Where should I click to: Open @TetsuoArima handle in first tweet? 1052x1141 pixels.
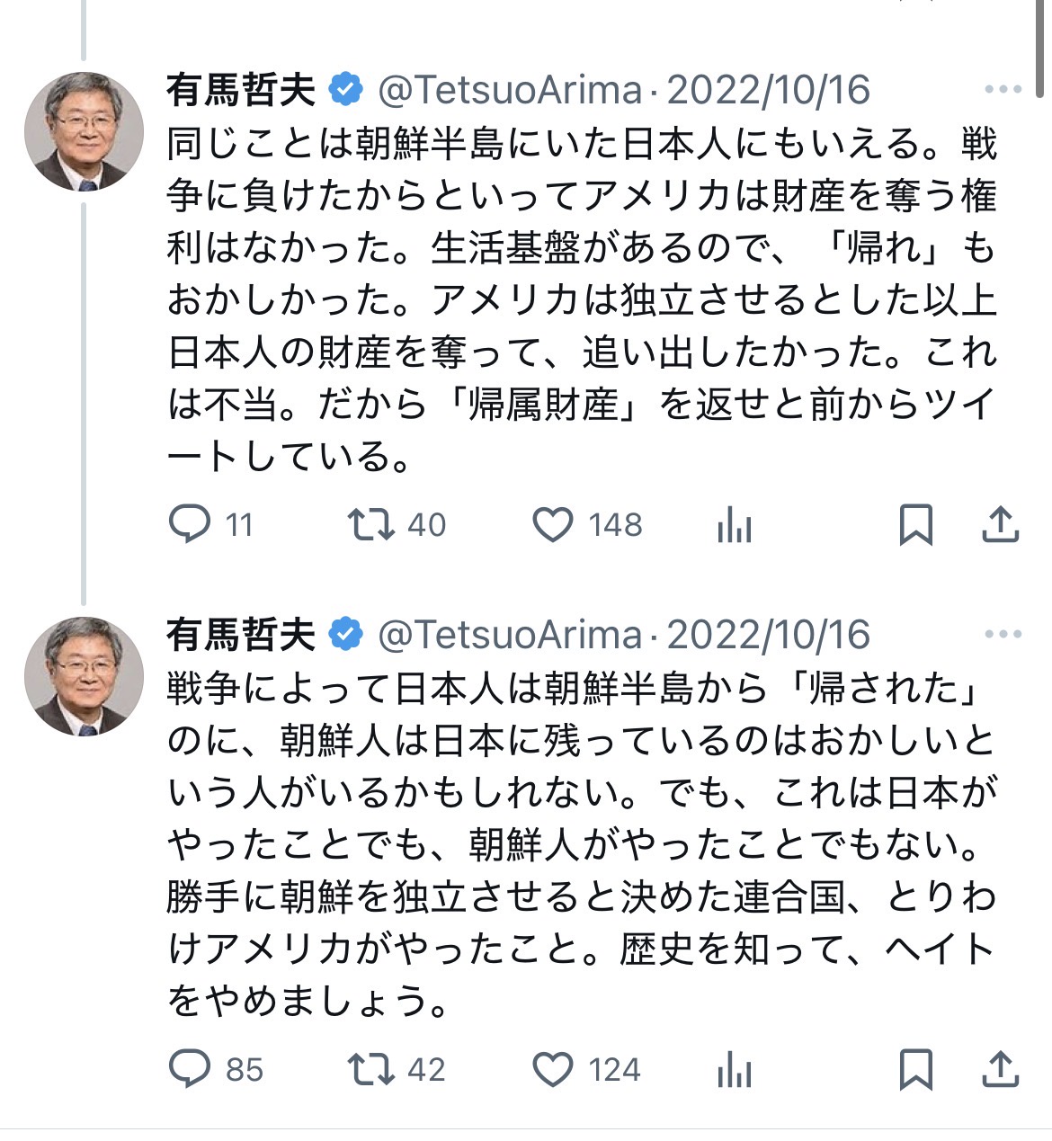pos(510,90)
